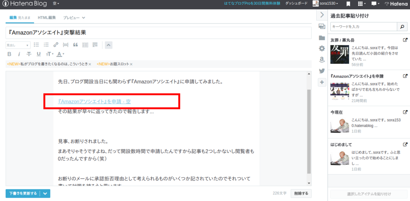Open the photo paste sidebar icon
The width and height of the screenshot is (410, 201).
coord(322,26)
